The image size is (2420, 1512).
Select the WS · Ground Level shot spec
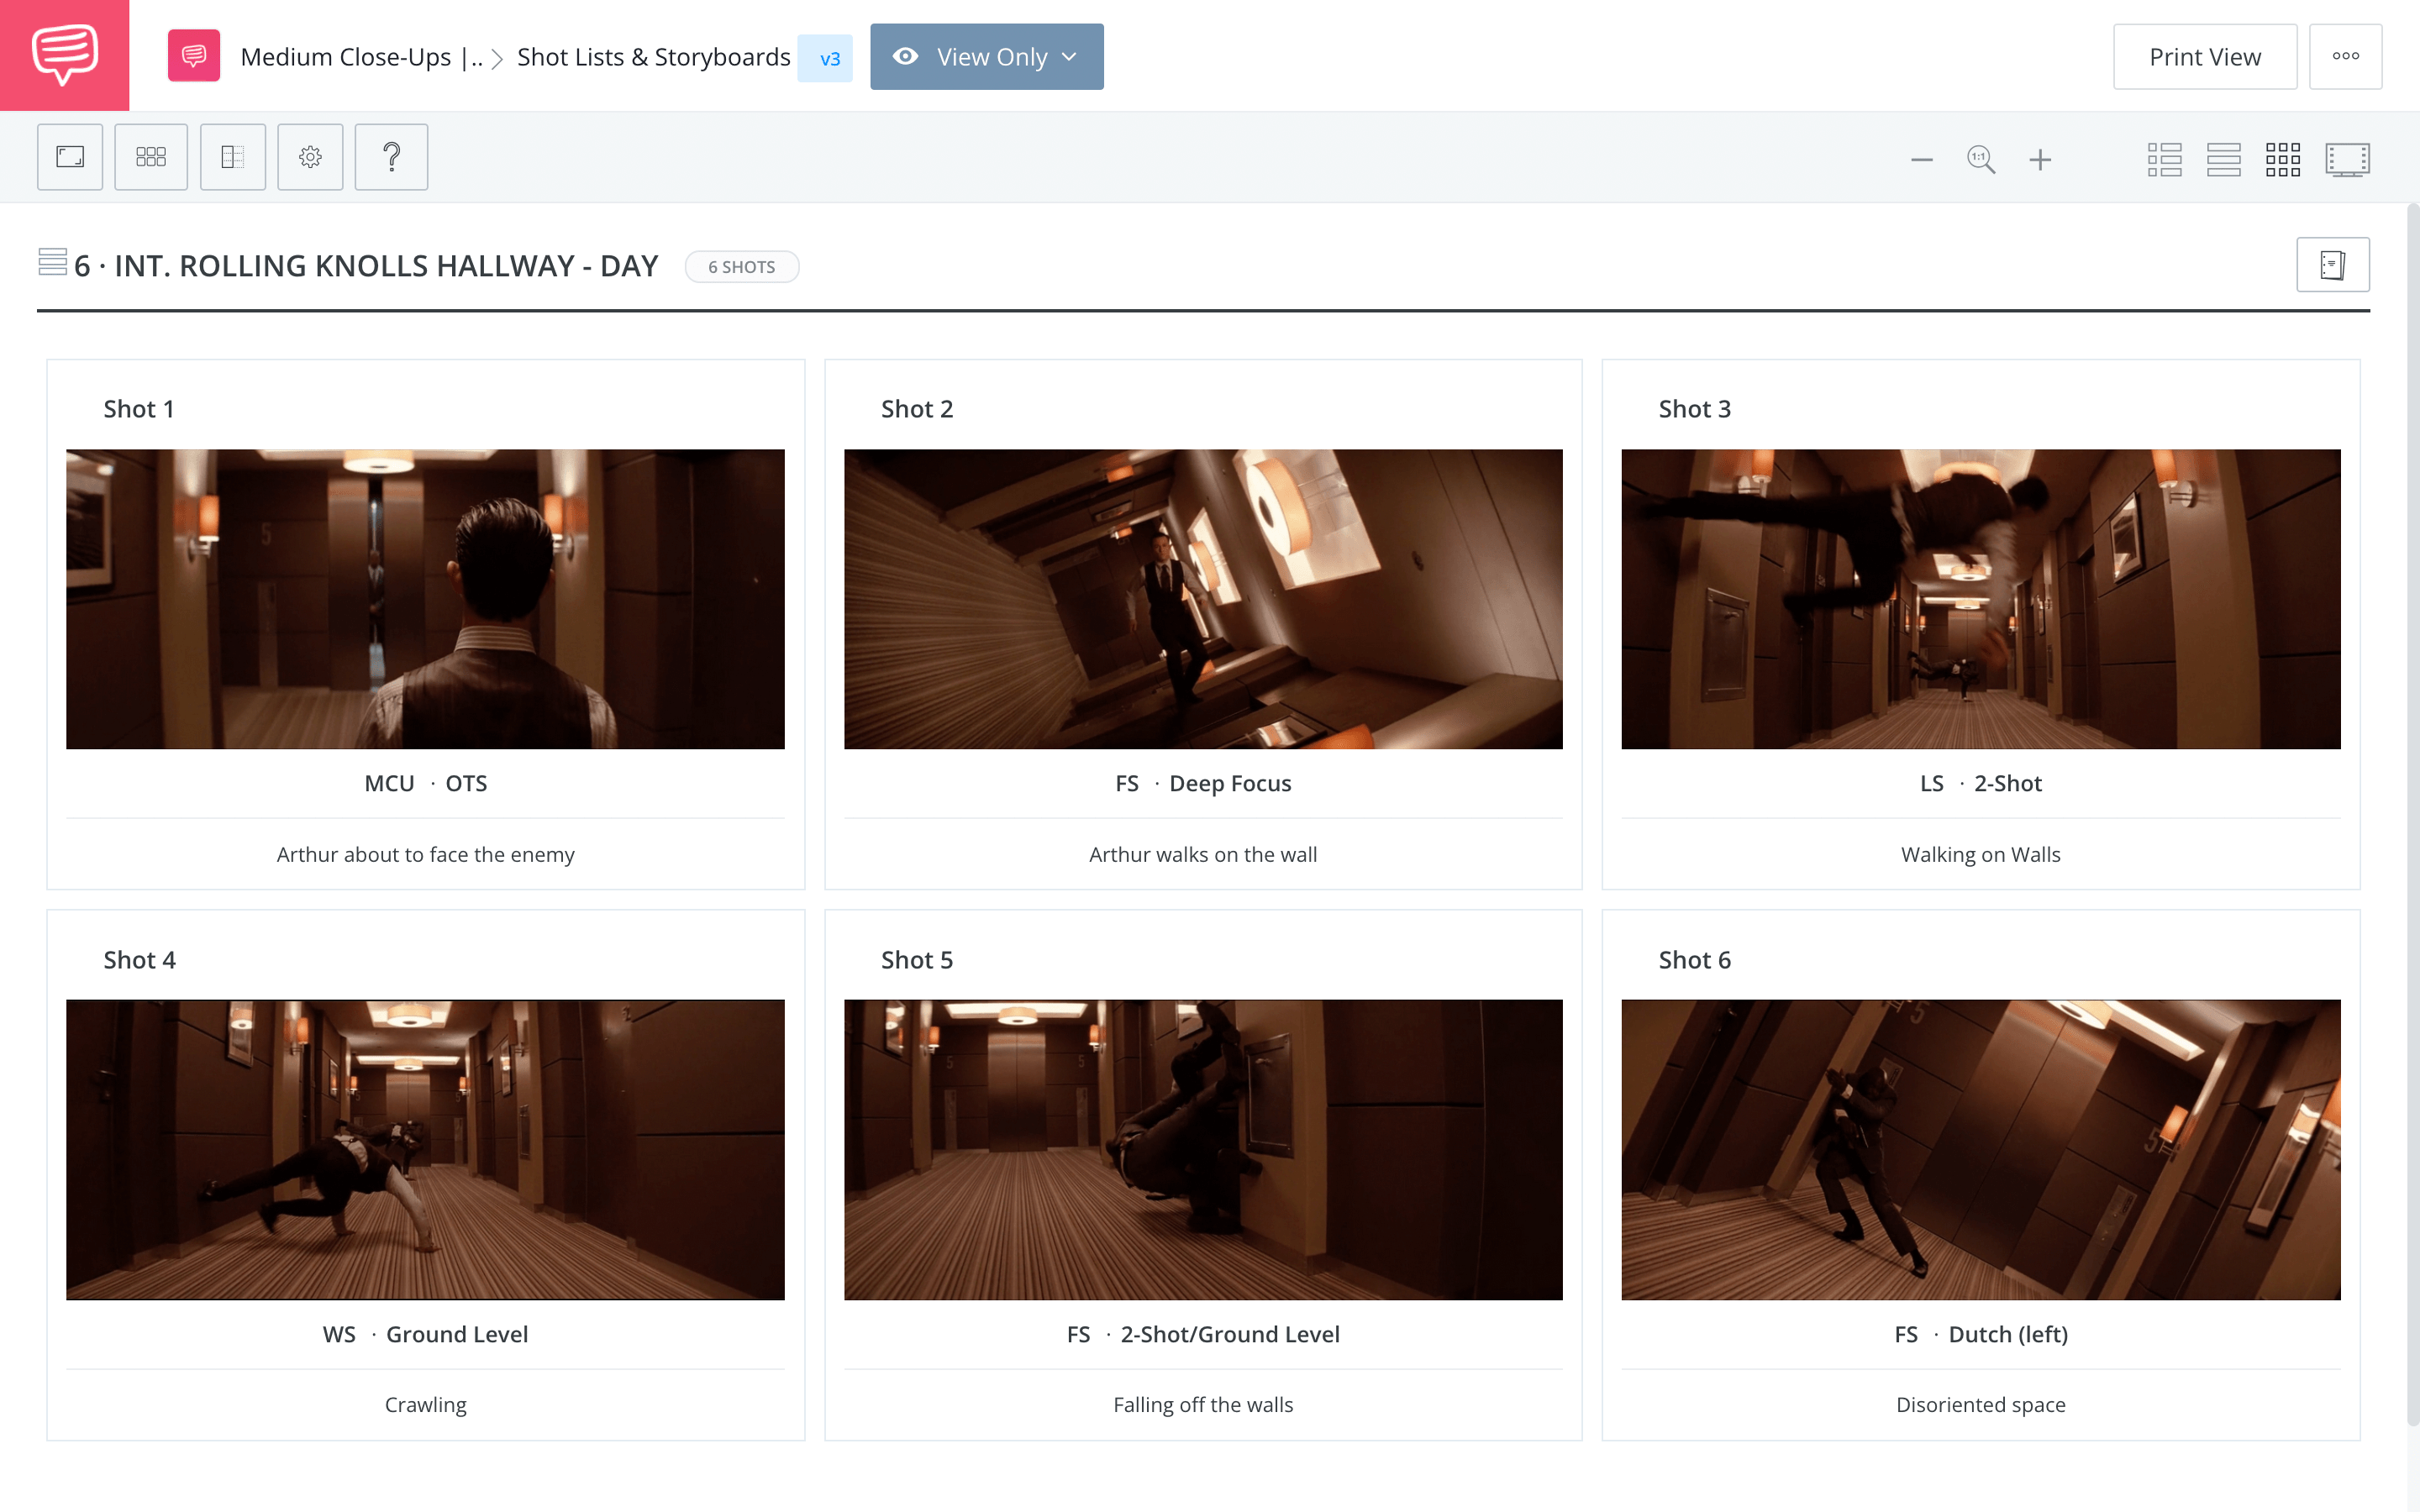[426, 1335]
